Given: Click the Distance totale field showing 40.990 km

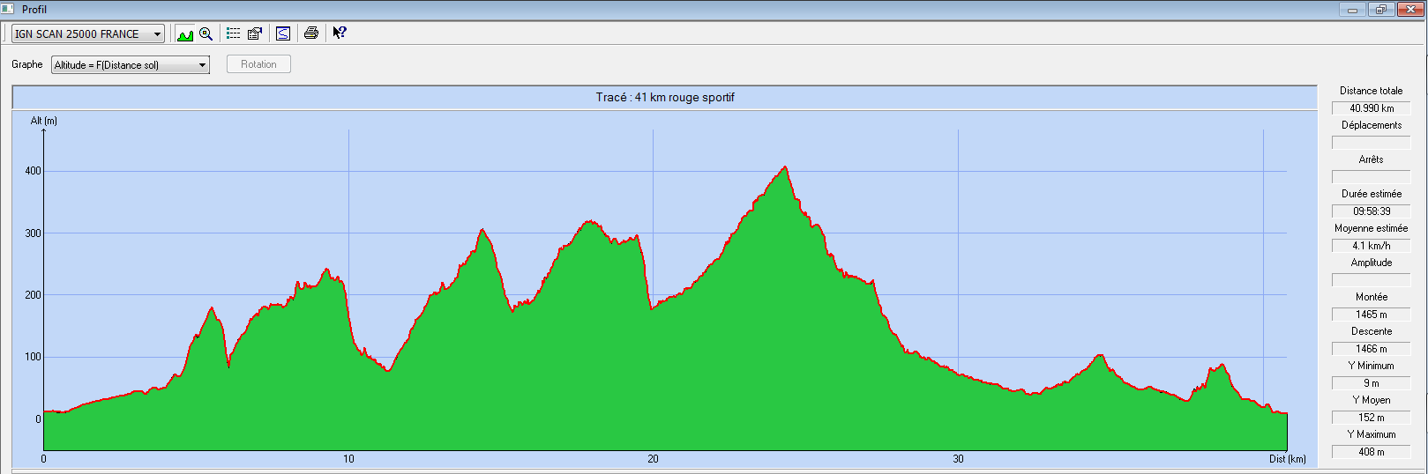Looking at the screenshot, I should pos(1372,108).
